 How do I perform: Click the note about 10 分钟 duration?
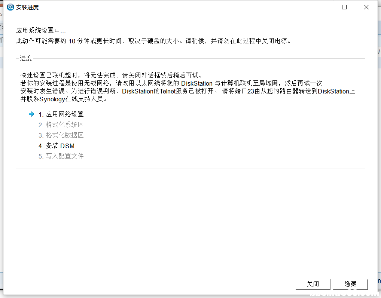point(153,41)
